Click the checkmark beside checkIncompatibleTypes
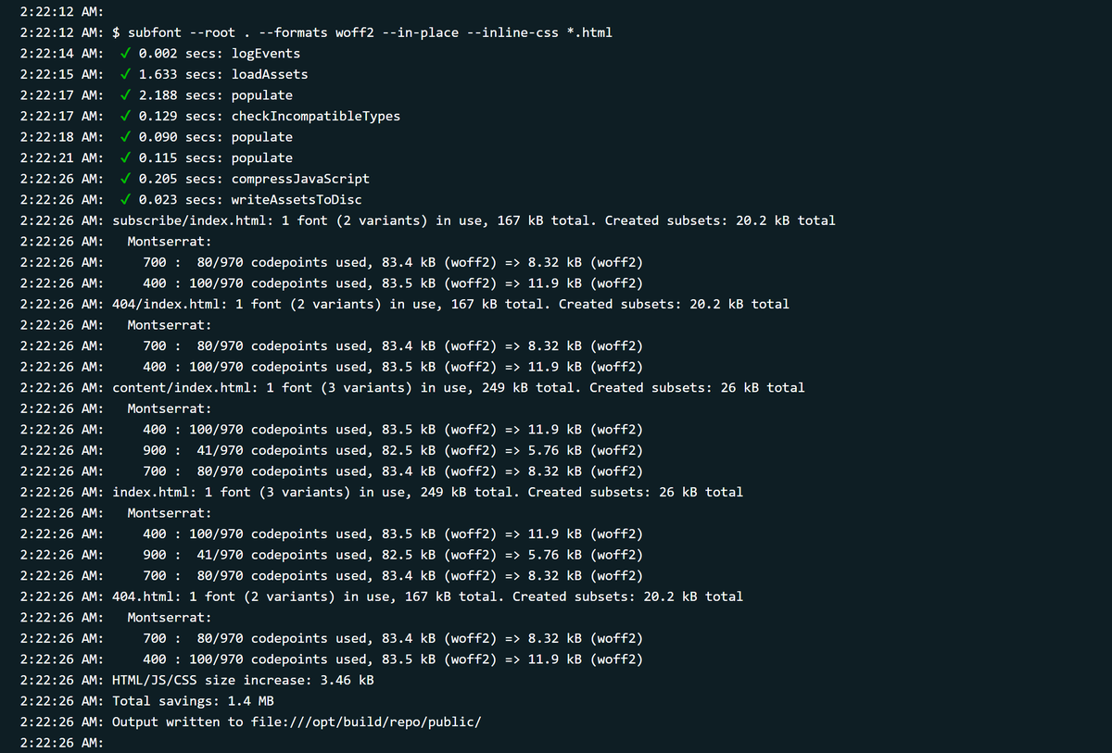 point(125,116)
